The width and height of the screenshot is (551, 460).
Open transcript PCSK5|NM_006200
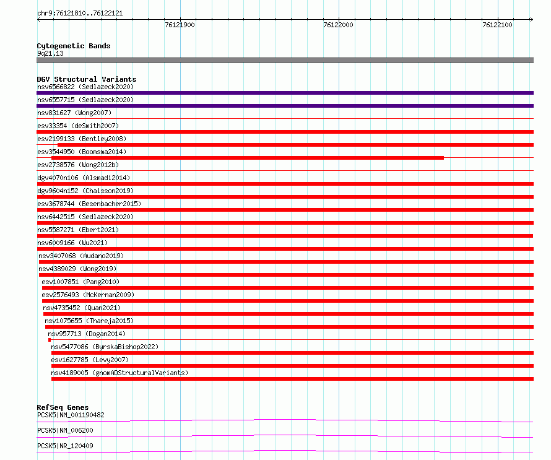click(x=65, y=430)
